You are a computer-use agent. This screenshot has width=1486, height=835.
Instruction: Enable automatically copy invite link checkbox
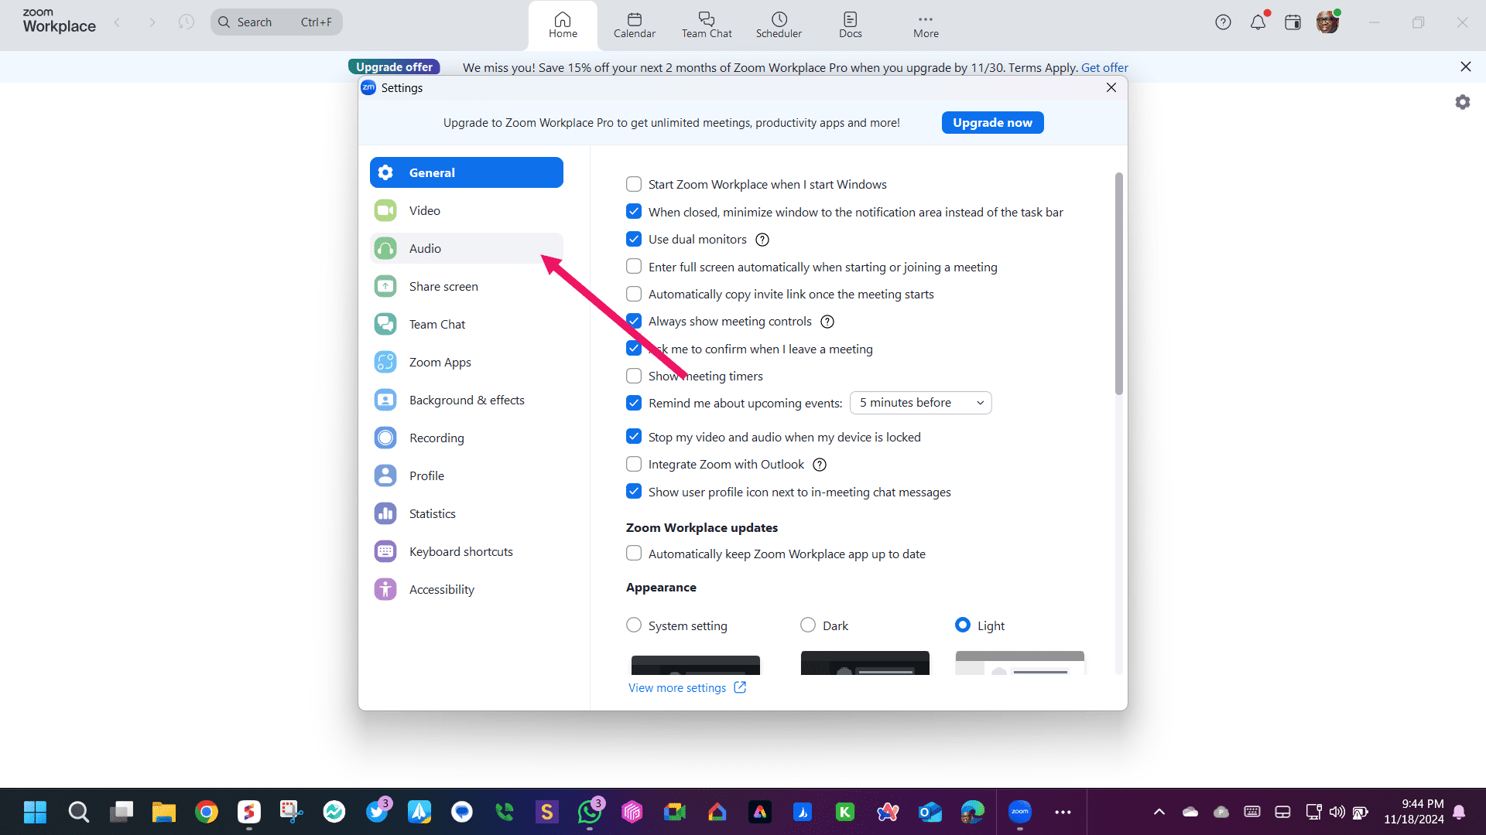(634, 294)
